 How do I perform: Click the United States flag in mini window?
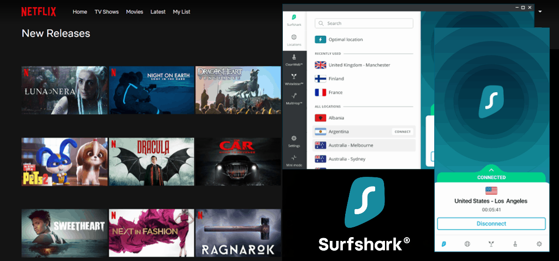point(491,190)
